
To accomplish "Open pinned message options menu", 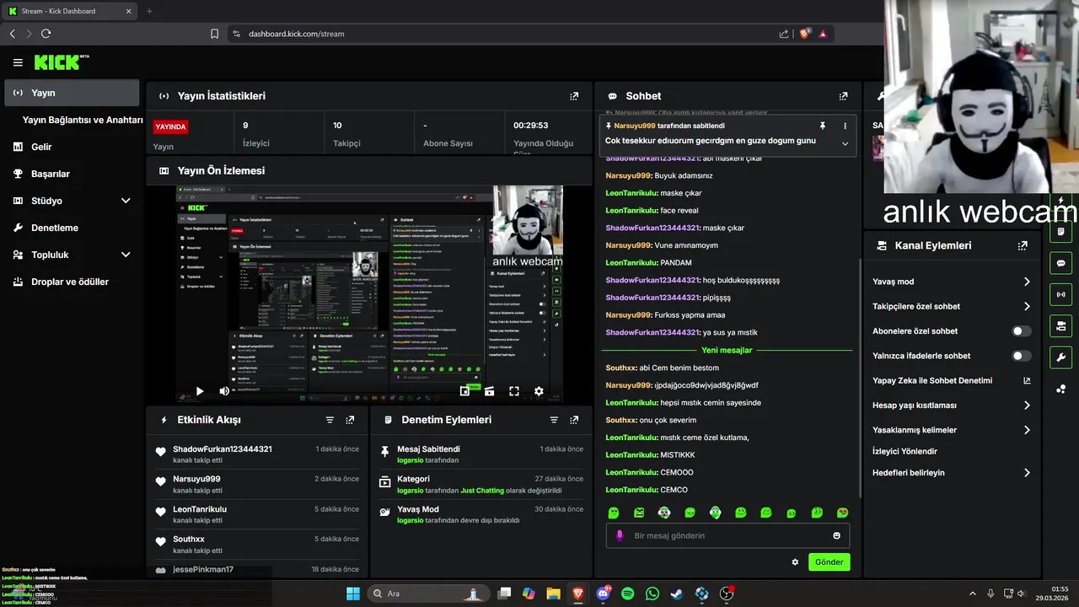I will coord(845,126).
